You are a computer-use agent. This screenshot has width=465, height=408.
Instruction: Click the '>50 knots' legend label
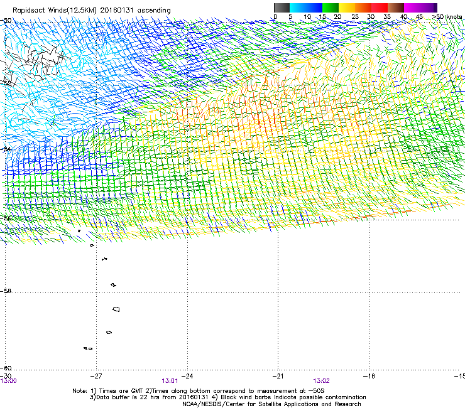[x=447, y=17]
